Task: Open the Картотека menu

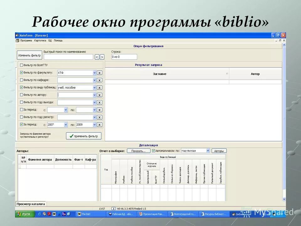Action: click(40, 40)
